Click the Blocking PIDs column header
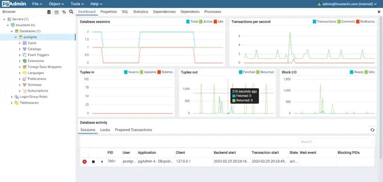 click(355, 153)
